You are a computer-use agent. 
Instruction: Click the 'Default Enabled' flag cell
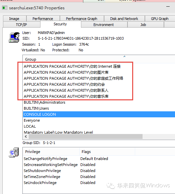coord(94,159)
